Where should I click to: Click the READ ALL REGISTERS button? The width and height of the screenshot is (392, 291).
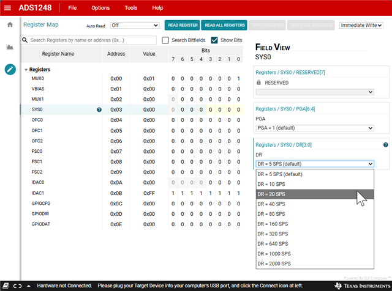224,25
